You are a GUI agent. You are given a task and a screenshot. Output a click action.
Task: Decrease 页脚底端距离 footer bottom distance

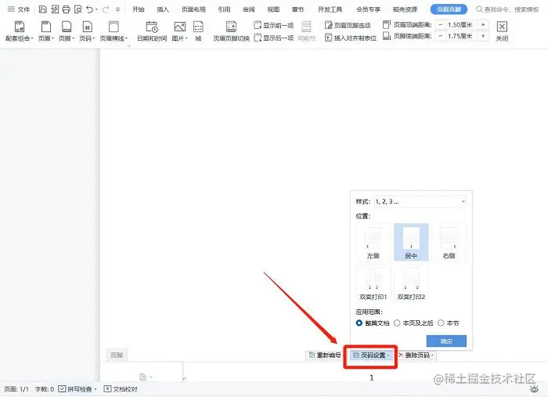click(440, 36)
